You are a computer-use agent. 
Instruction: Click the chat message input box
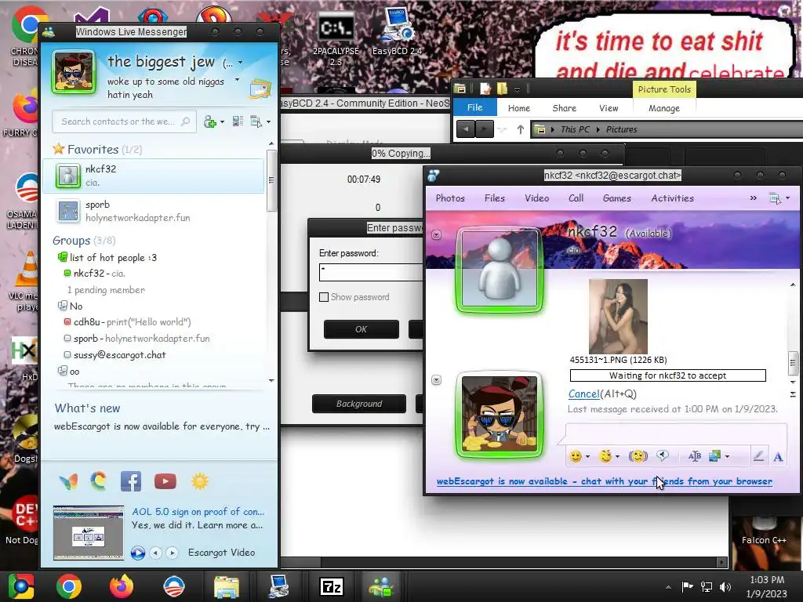click(676, 433)
